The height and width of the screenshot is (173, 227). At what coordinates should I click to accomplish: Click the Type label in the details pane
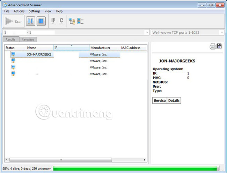[157, 91]
